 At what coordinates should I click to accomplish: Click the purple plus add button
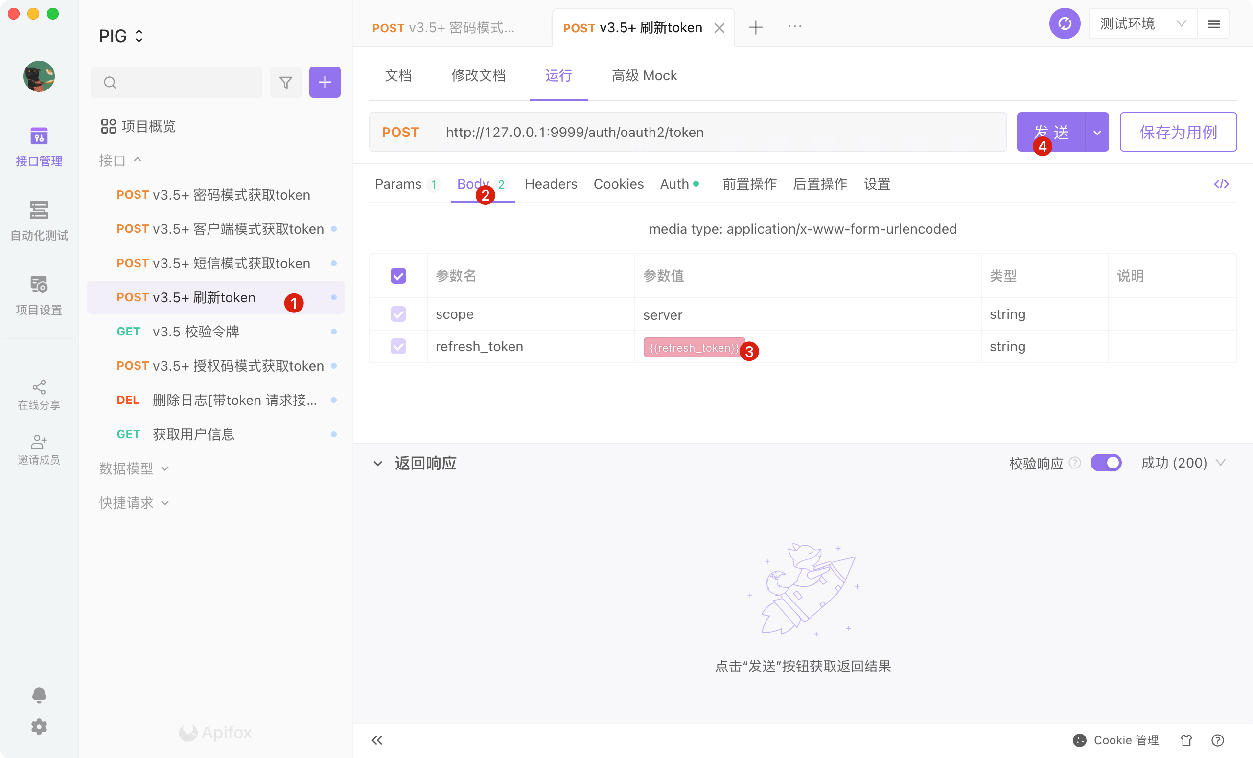coord(325,82)
